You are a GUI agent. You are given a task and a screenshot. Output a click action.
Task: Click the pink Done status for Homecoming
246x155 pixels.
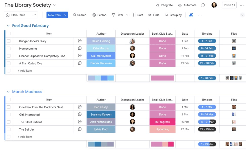(162, 48)
